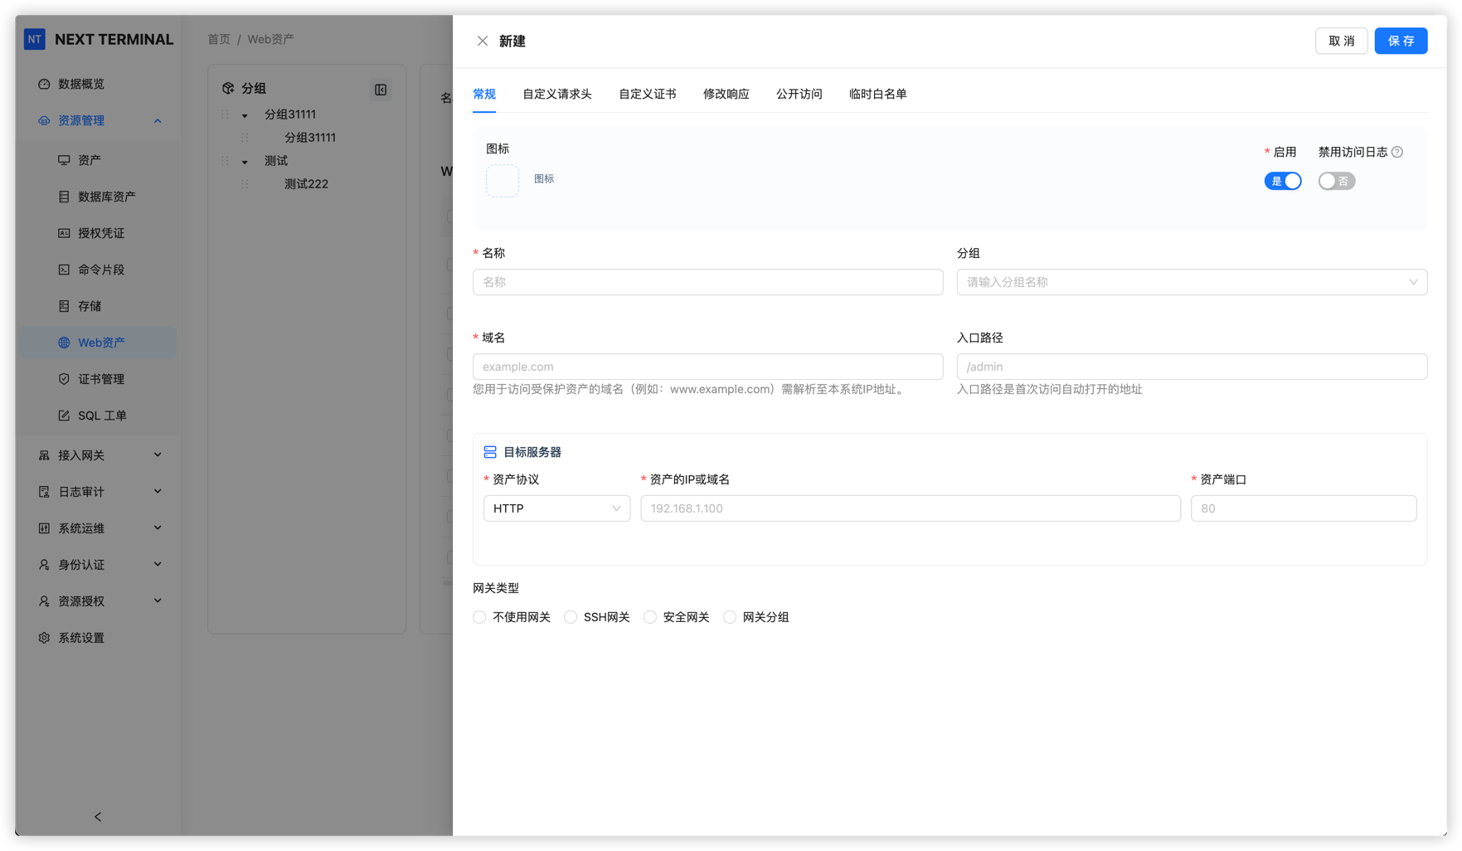The width and height of the screenshot is (1462, 851).
Task: Expand the 日志审计 sidebar menu
Action: tap(100, 492)
